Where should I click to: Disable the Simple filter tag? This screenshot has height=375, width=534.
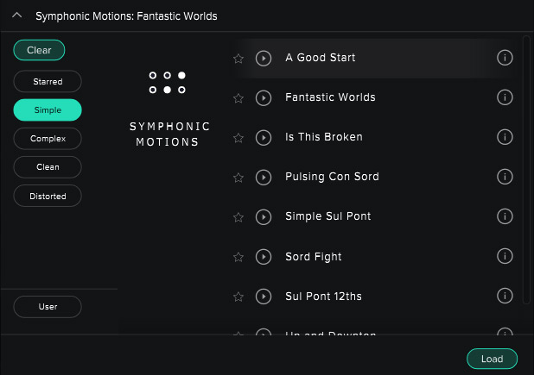coord(48,109)
